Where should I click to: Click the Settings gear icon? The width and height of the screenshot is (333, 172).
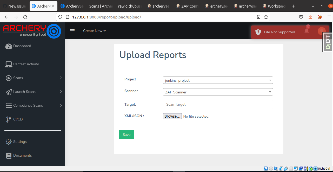click(9, 142)
